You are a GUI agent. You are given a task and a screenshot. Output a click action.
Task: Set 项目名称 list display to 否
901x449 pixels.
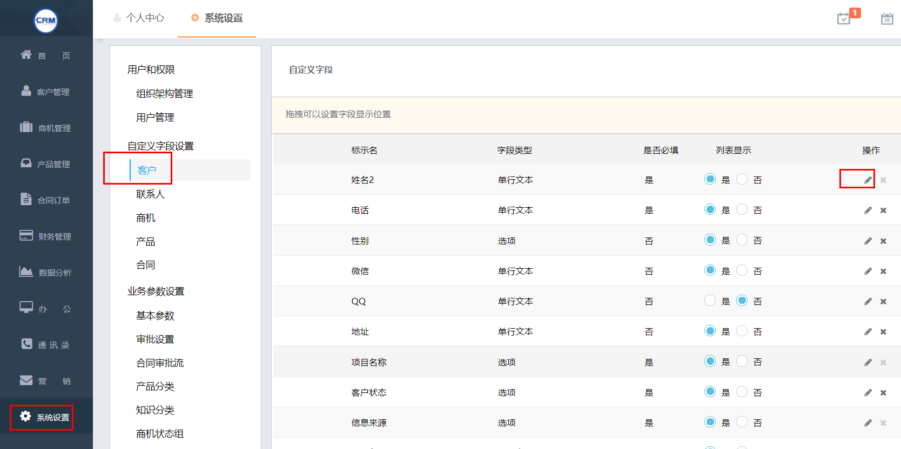(742, 361)
